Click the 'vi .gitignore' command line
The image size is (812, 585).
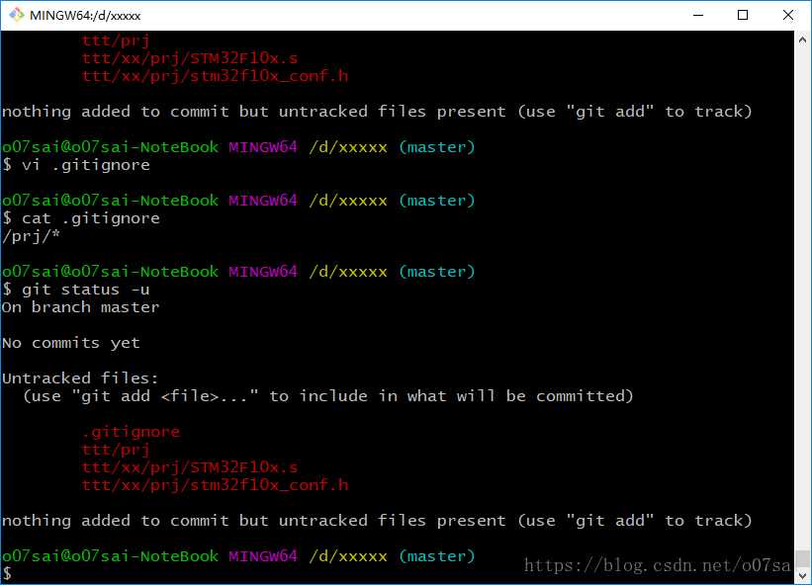point(76,165)
